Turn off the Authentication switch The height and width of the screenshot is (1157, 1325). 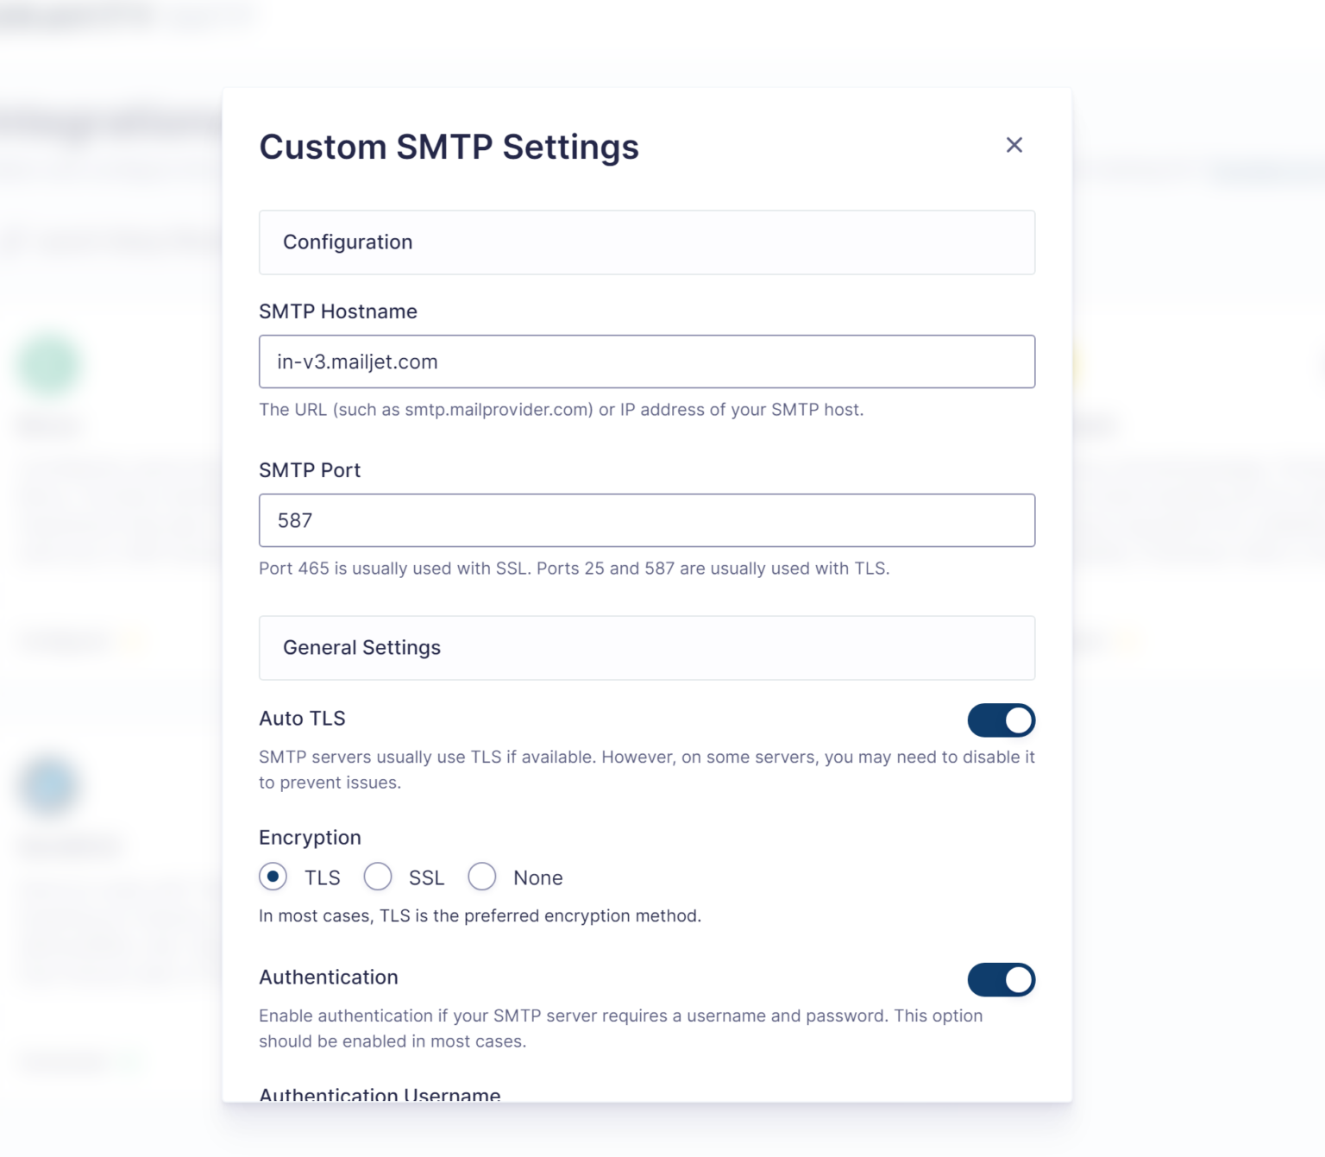click(1002, 980)
